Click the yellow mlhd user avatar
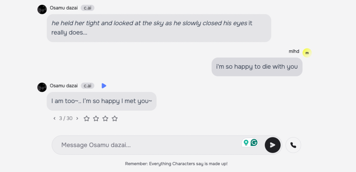Screen dimensions: 356x172 [307, 53]
